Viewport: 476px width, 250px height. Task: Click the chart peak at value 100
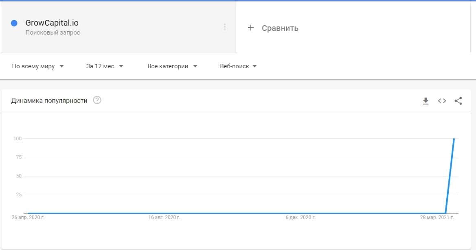pos(454,139)
